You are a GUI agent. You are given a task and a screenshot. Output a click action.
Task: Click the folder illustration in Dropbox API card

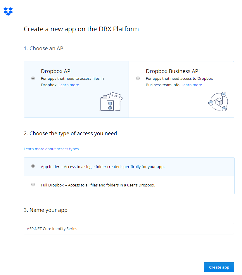click(111, 101)
